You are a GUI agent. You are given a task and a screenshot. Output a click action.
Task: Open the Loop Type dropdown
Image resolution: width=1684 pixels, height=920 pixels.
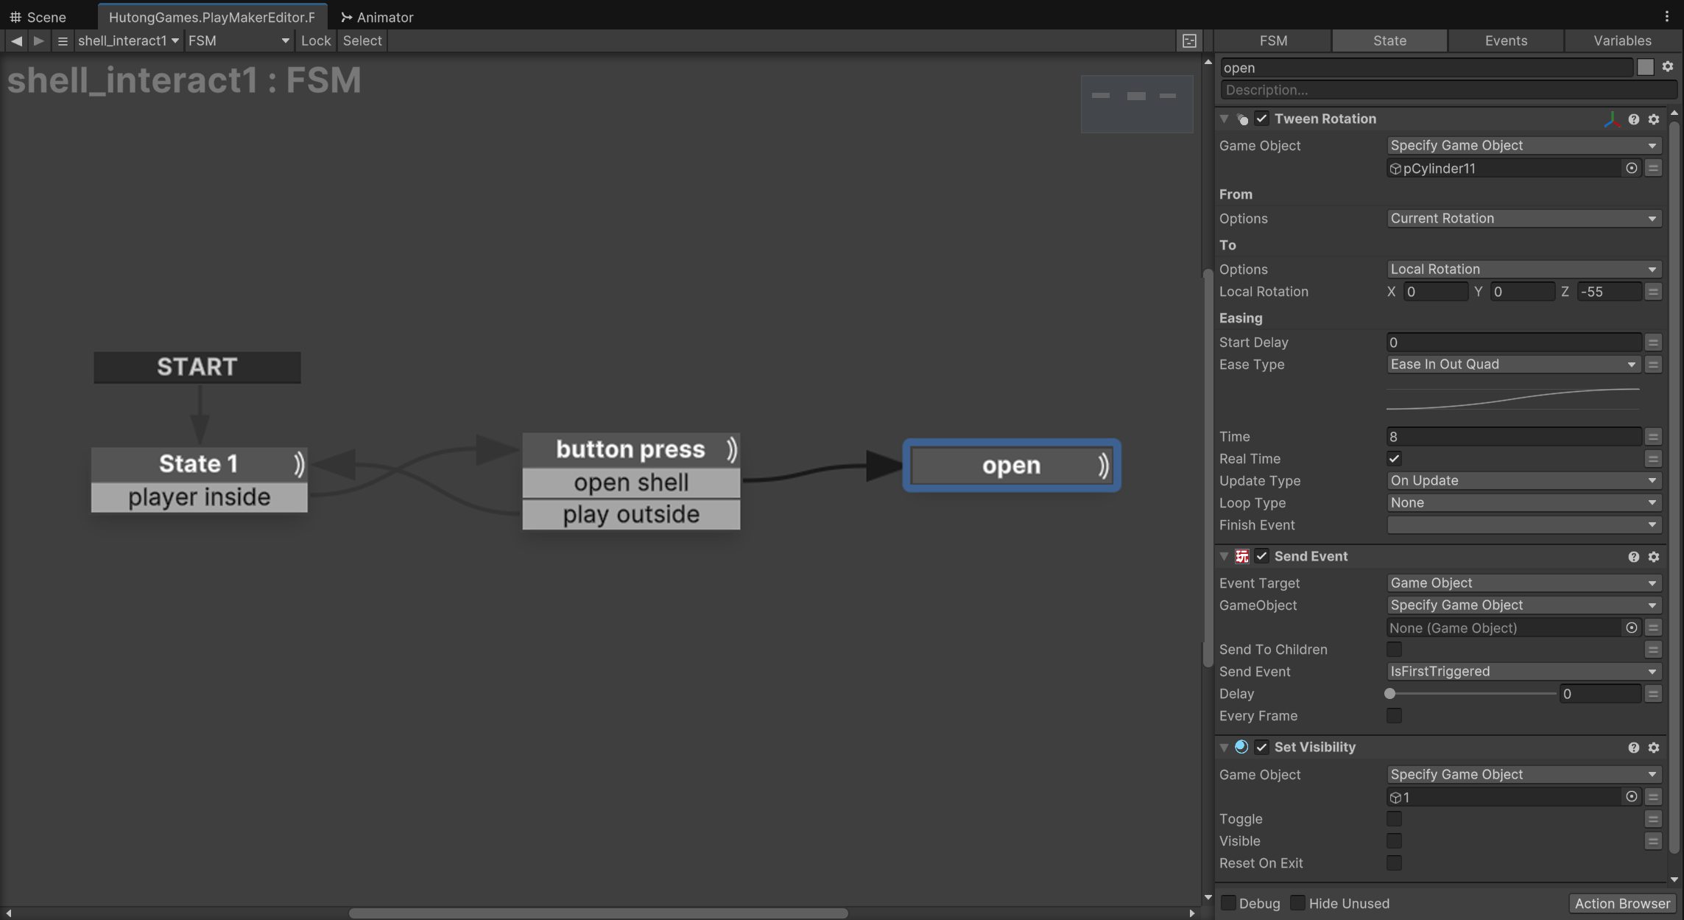pos(1523,503)
